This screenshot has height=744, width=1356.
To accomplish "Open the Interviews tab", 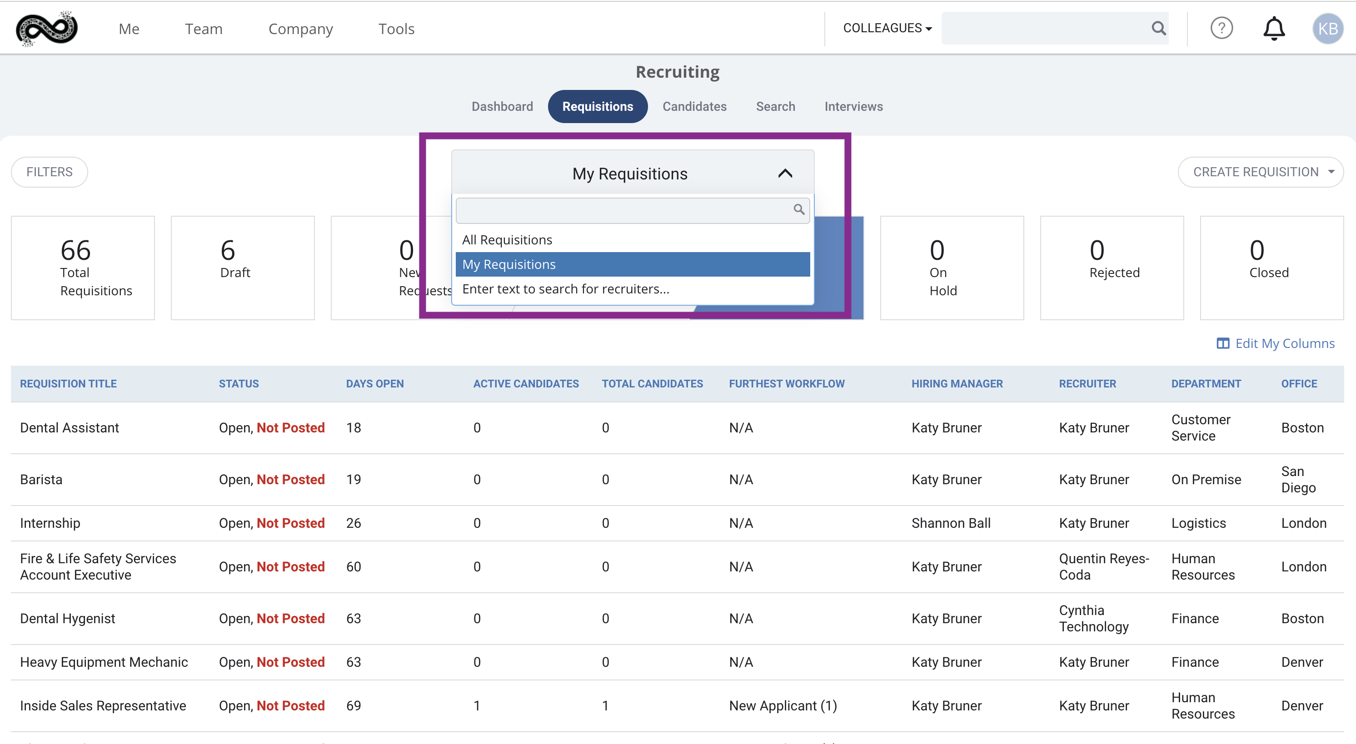I will [853, 107].
